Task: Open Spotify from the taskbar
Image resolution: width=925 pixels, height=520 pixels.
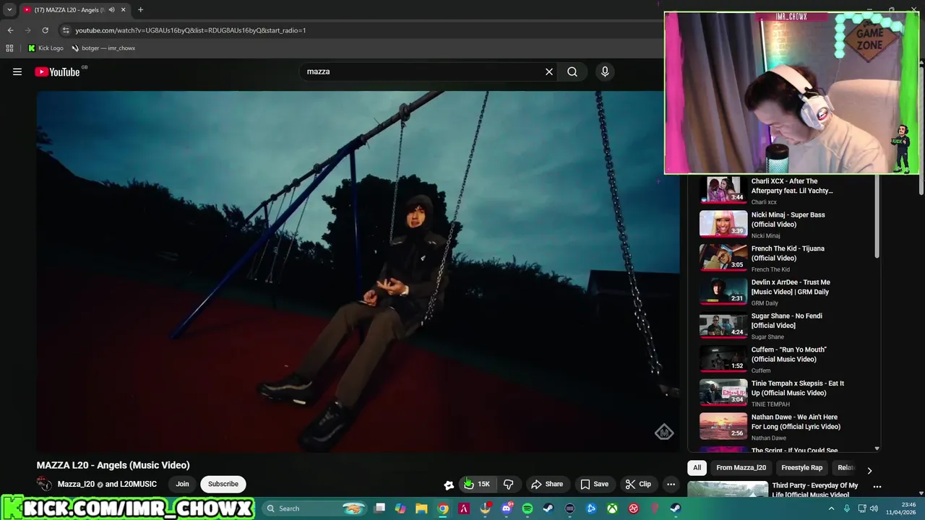Action: (528, 508)
